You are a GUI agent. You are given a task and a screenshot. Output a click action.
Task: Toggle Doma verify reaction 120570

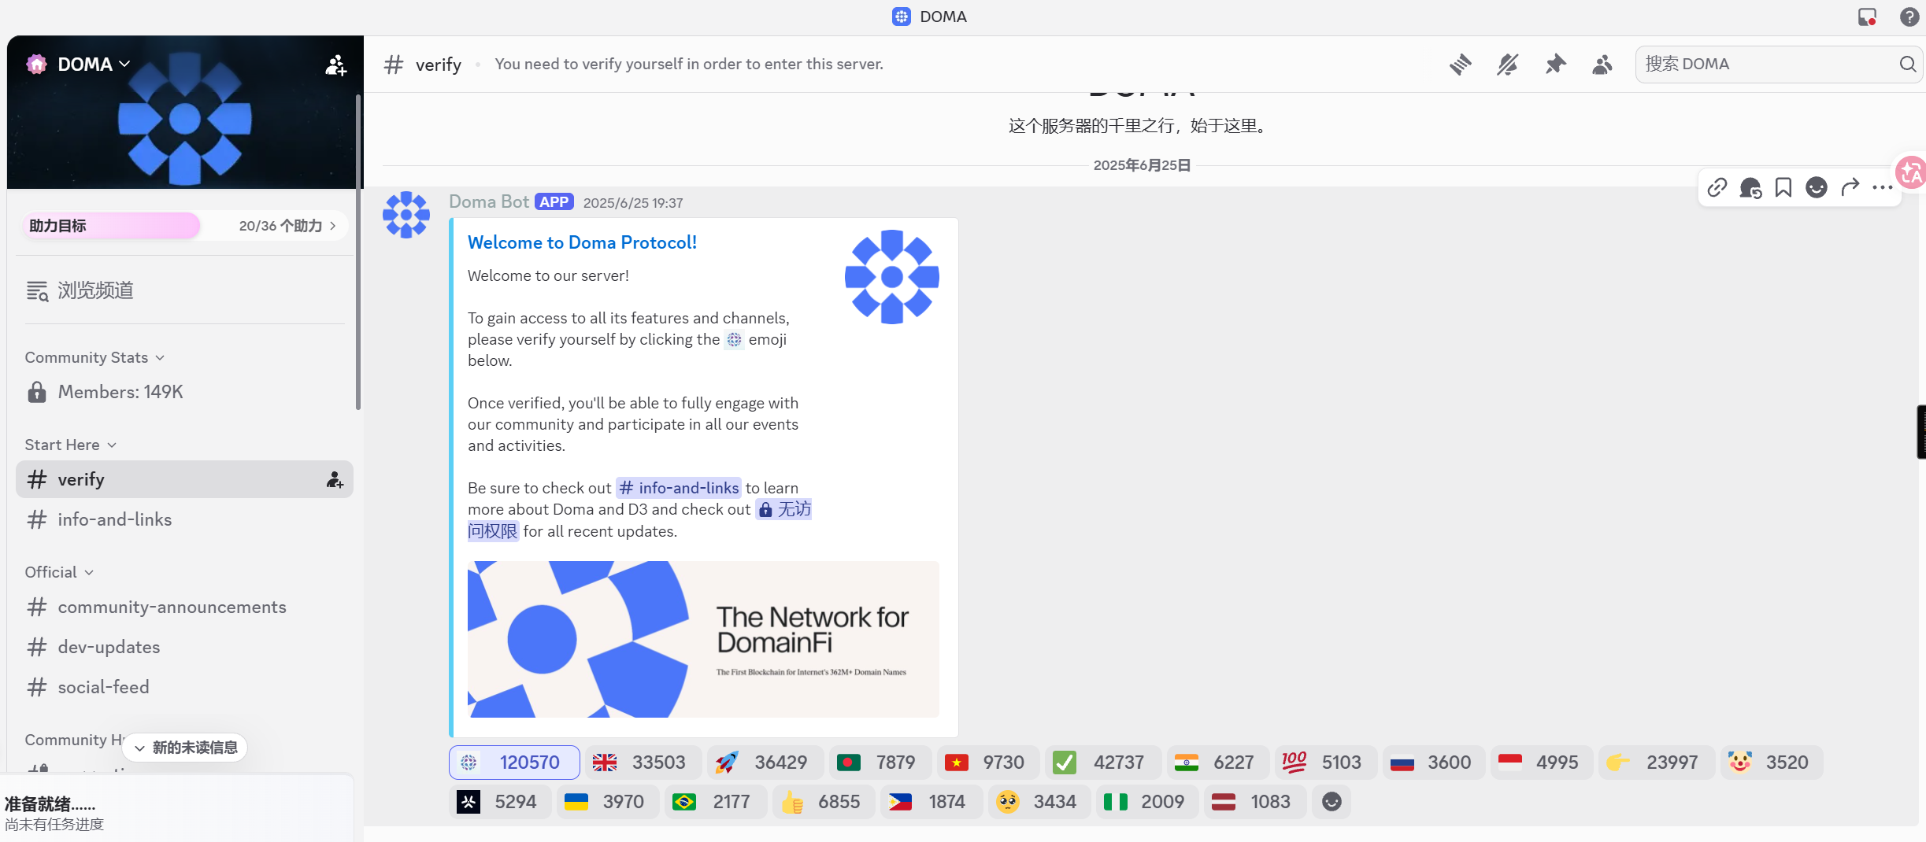tap(514, 763)
